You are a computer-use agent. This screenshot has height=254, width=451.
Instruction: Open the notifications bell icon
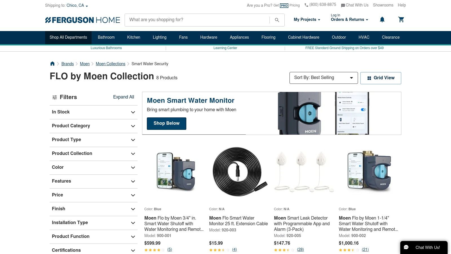point(382,19)
